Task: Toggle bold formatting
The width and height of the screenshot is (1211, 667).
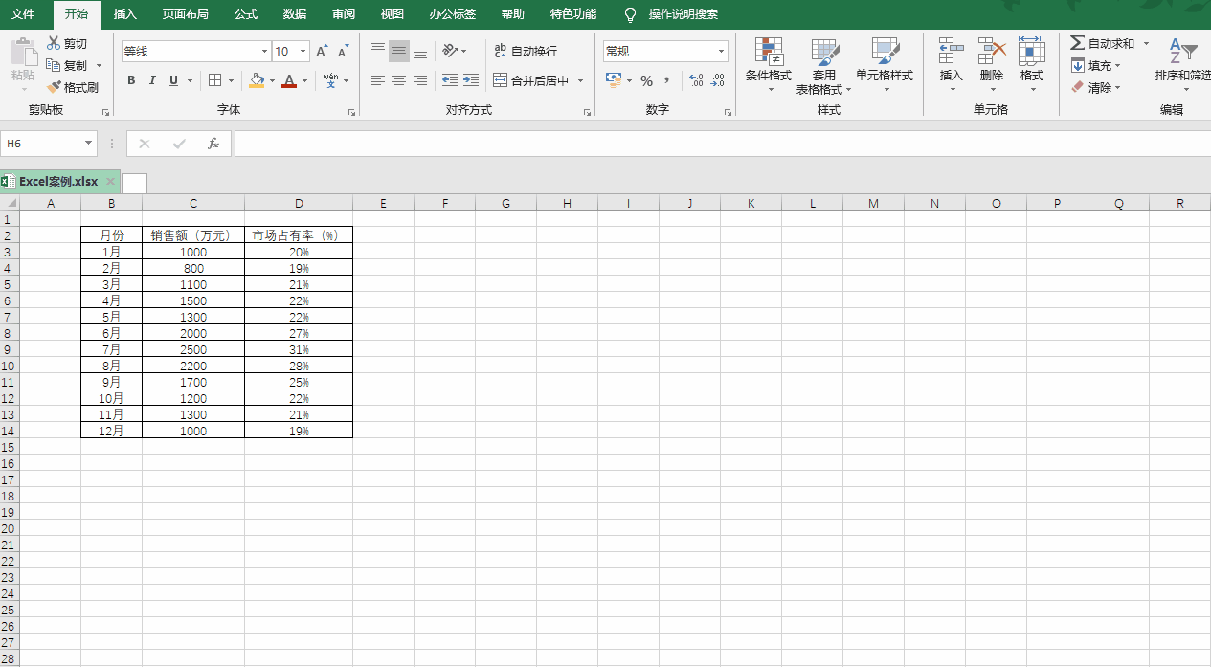Action: (131, 80)
